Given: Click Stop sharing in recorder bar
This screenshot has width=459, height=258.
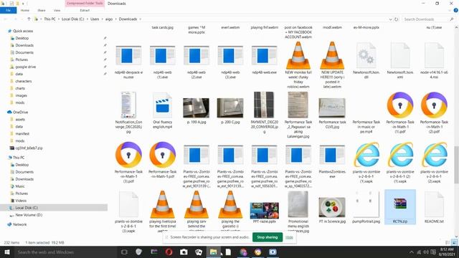Looking at the screenshot, I should 268,237.
